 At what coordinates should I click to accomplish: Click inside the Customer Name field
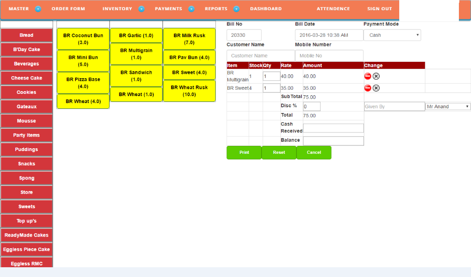pyautogui.click(x=260, y=55)
